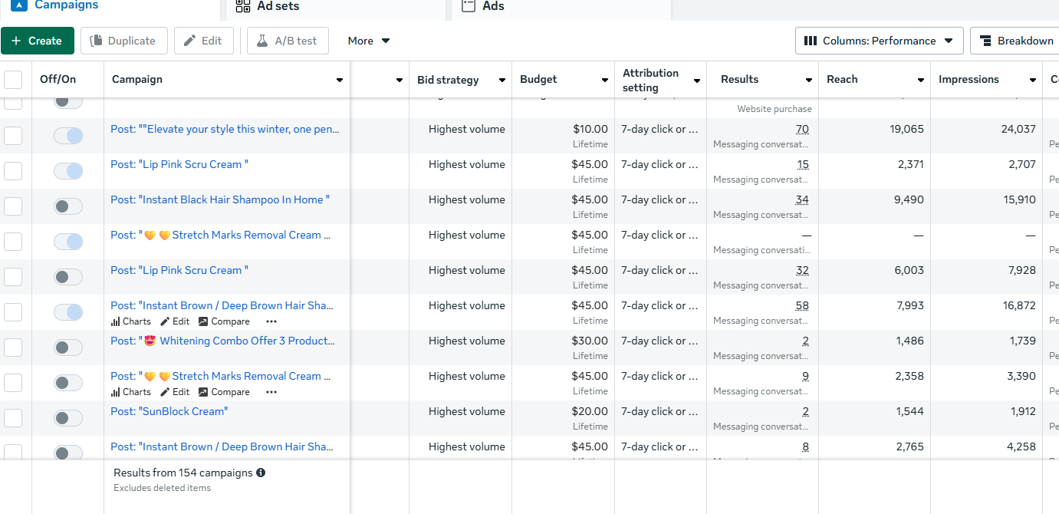Click the 70 results value in first row
This screenshot has width=1059, height=514.
pos(802,129)
